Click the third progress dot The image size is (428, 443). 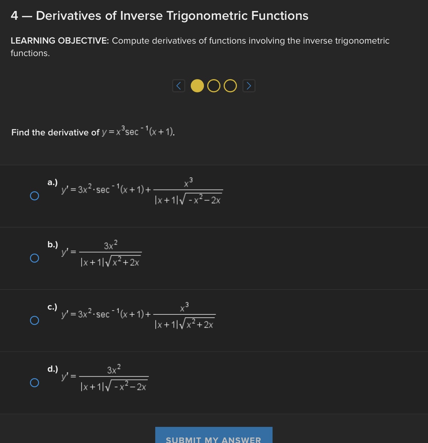tap(230, 85)
